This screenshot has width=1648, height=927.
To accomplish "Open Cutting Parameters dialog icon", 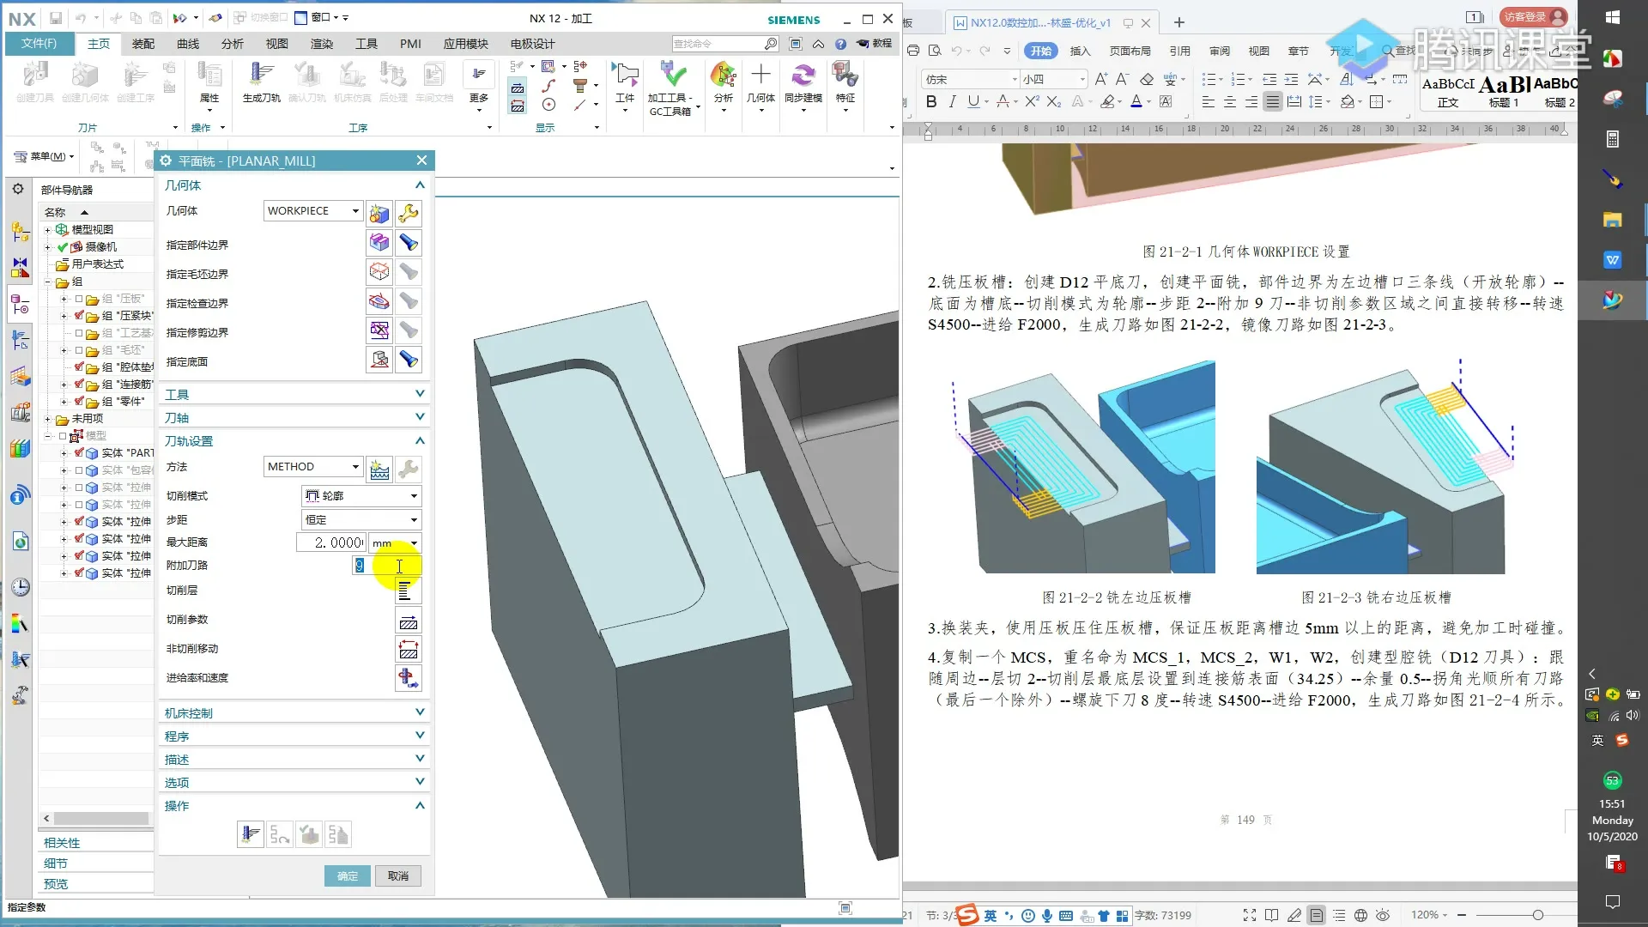I will tap(409, 621).
